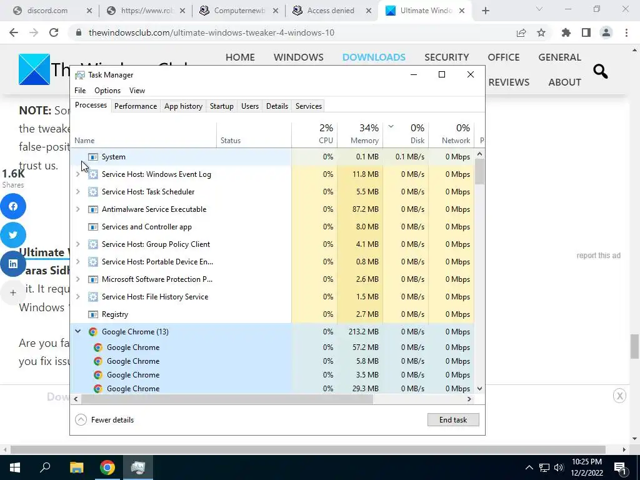The width and height of the screenshot is (640, 480).
Task: Open File Explorer from the taskbar
Action: (76, 467)
